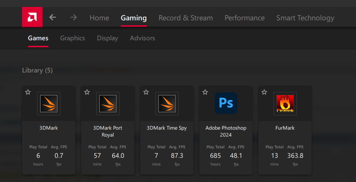Select the Games sub-tab

38,38
